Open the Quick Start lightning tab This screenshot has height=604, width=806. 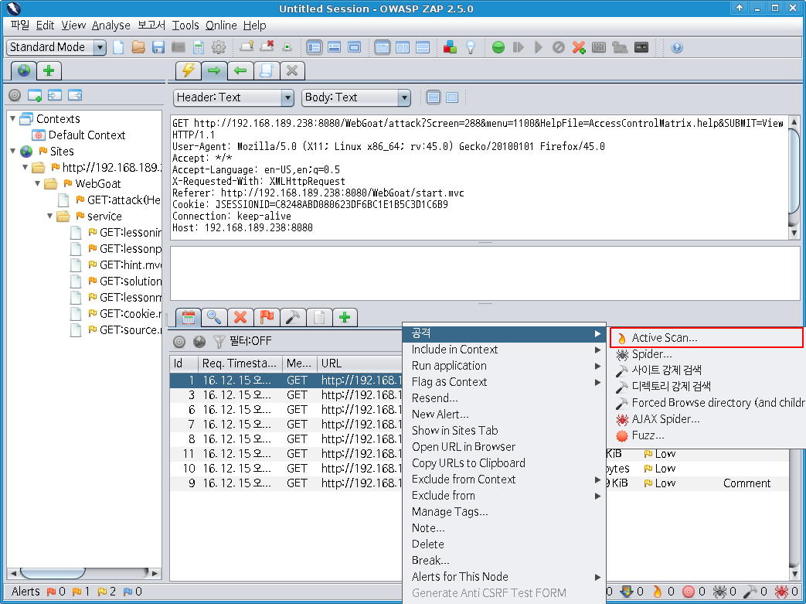pos(188,70)
